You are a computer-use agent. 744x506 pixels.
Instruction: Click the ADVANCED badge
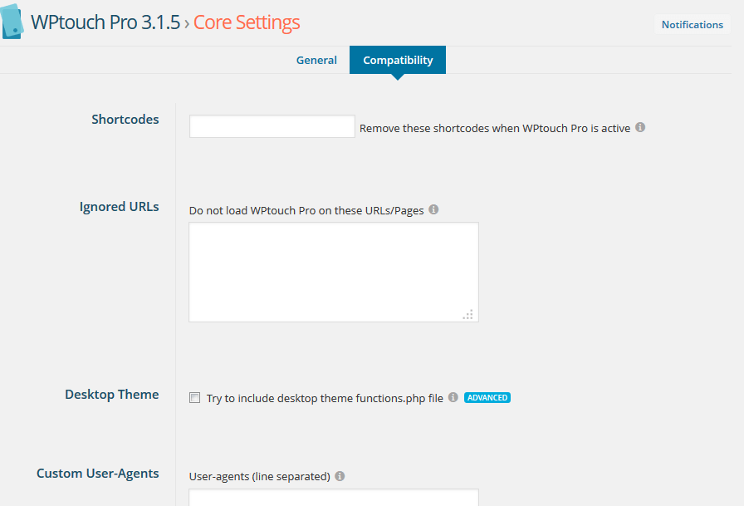[x=487, y=398]
